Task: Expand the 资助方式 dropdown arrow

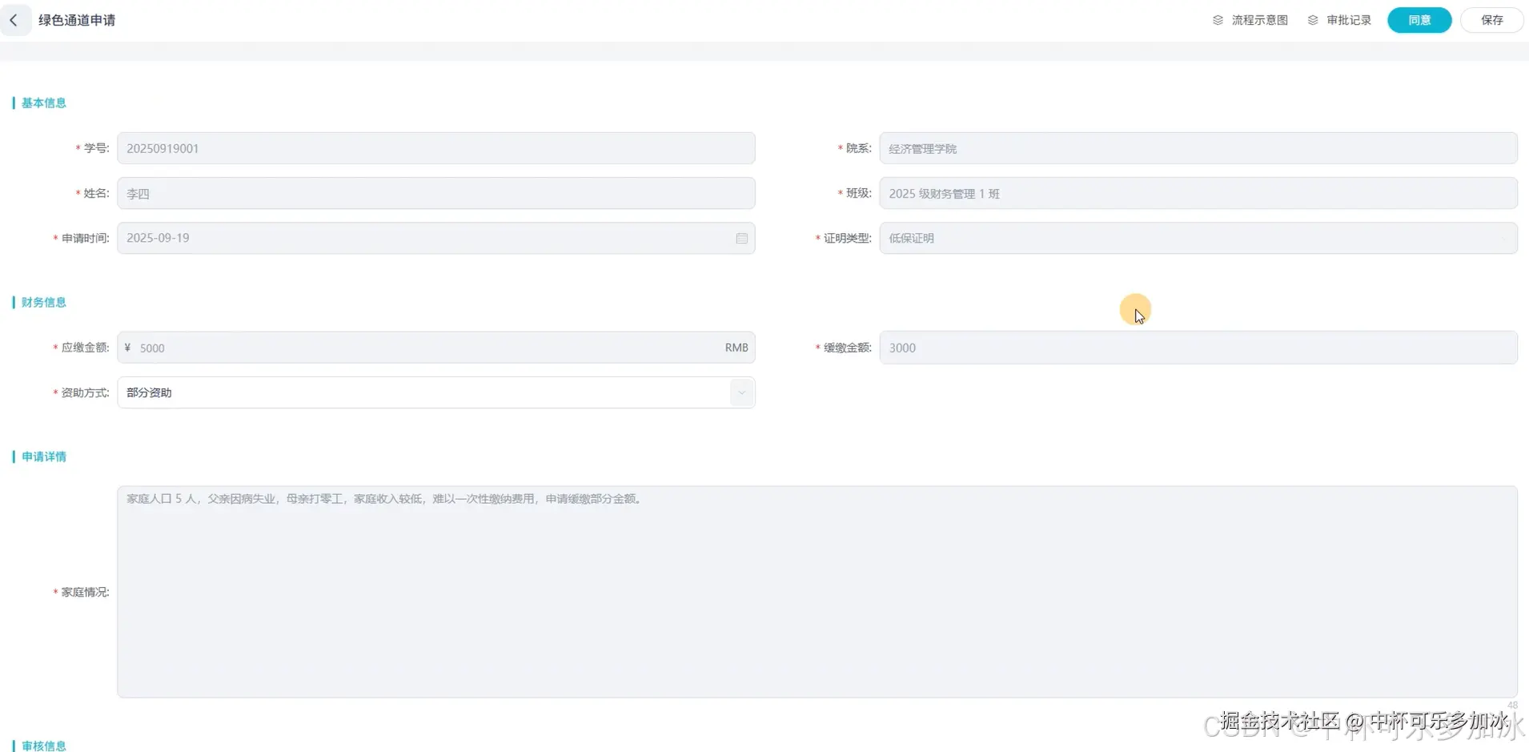Action: click(742, 392)
